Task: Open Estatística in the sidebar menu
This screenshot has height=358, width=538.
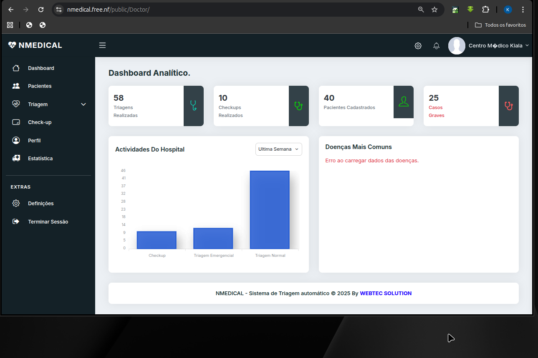Action: [x=40, y=159]
